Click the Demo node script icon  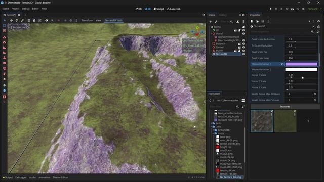(x=244, y=27)
